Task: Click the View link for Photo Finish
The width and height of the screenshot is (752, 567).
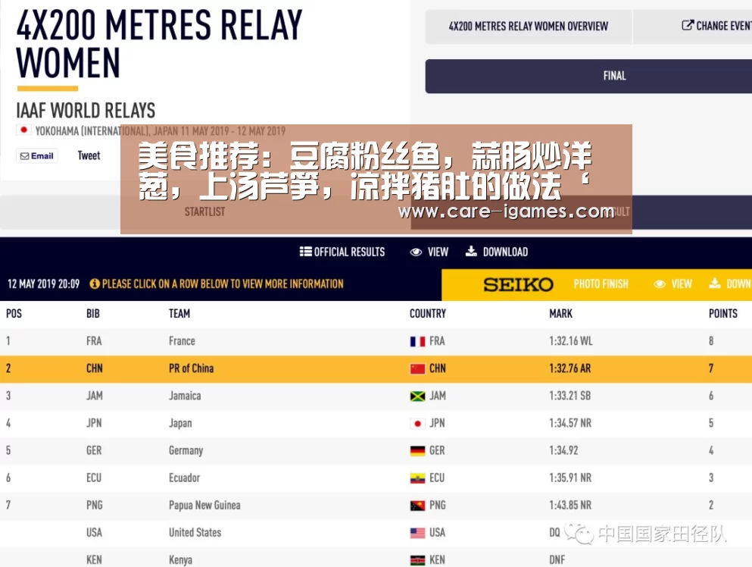Action: (682, 284)
